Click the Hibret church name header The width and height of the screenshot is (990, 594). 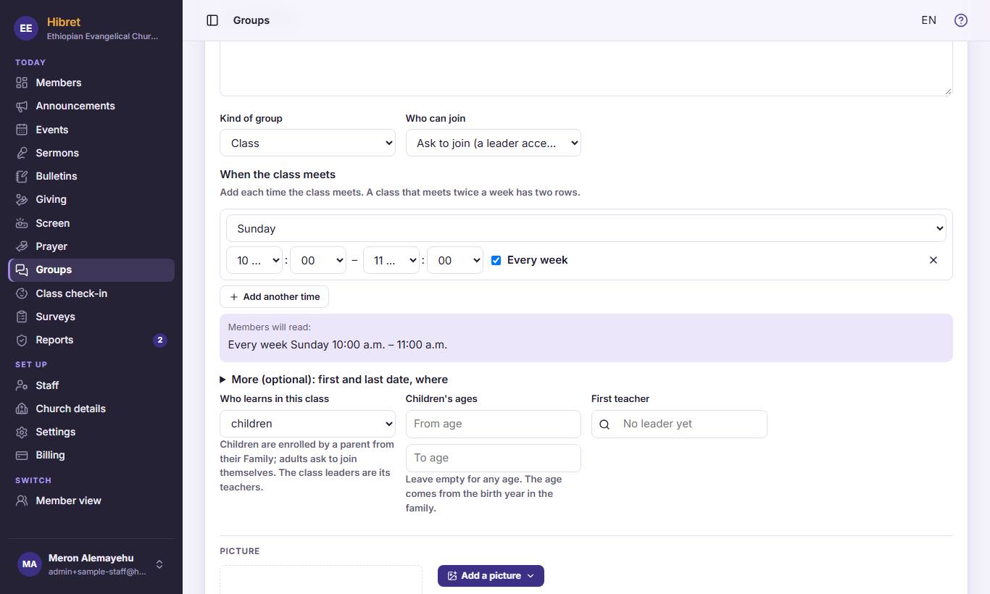tap(64, 22)
